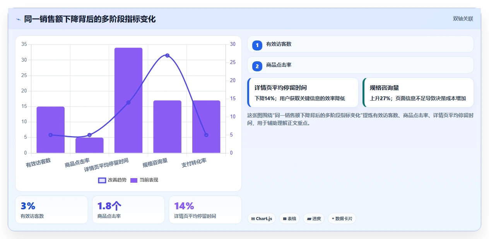Click the tallest bar for 详情页平均停留时间

[x=128, y=100]
